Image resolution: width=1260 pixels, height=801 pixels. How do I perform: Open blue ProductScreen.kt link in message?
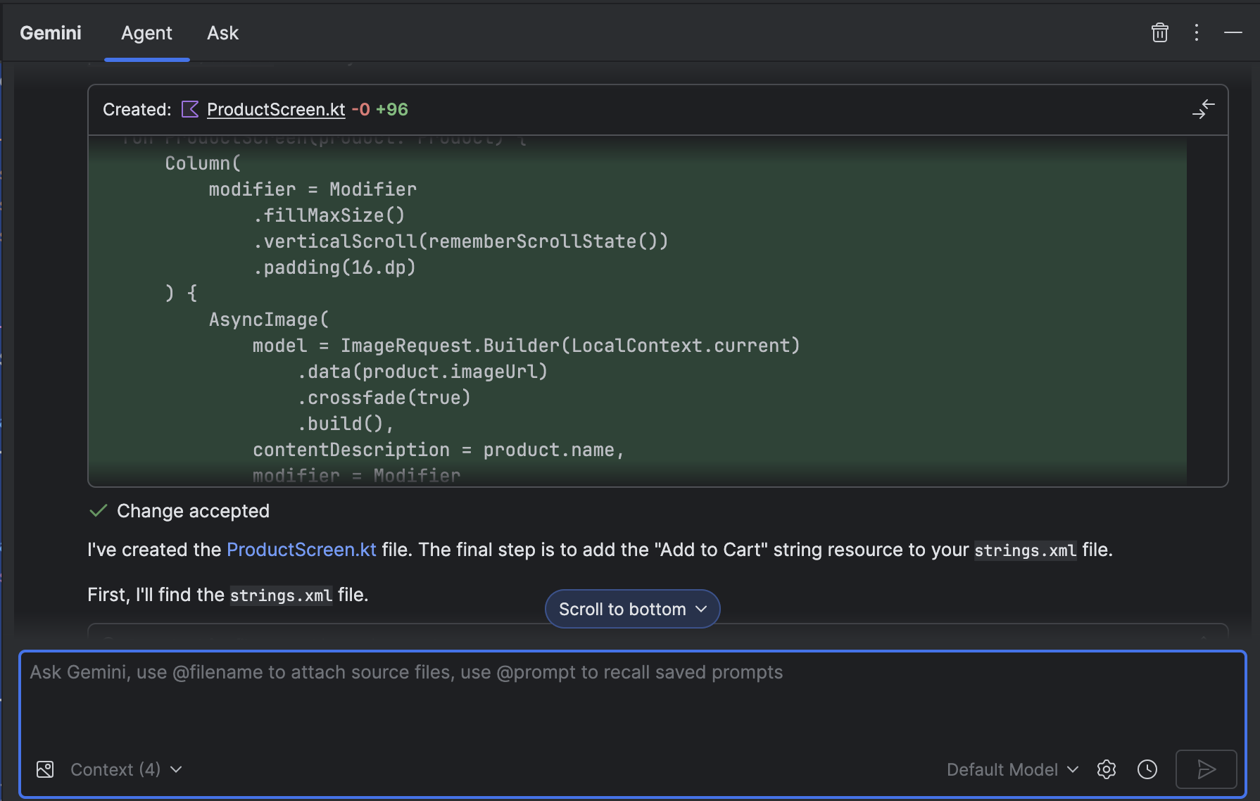[301, 550]
